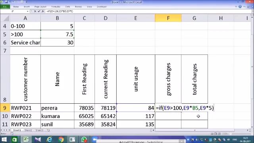Open the Data ribbon tab
This screenshot has height=143, width=254.
pos(67,7)
